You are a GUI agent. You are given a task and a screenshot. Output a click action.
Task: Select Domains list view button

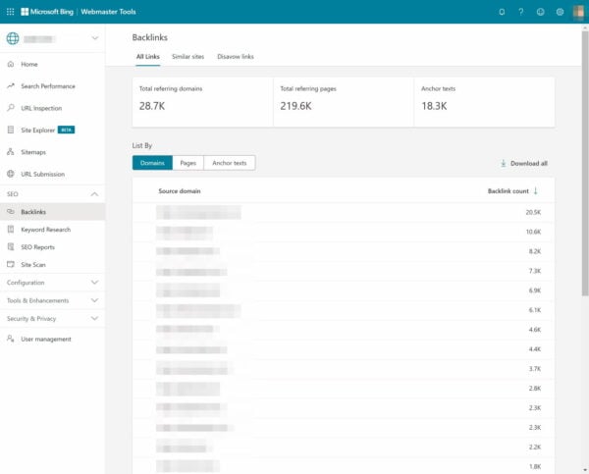152,163
